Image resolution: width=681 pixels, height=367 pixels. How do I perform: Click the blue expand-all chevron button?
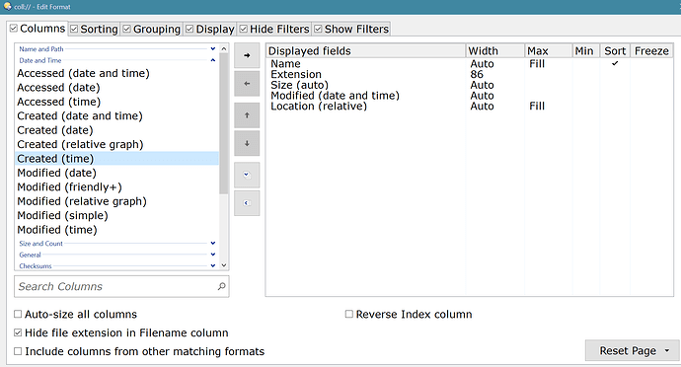pyautogui.click(x=247, y=175)
